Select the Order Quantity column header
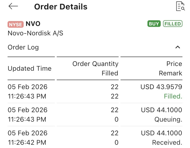190x148 pixels. click(95, 64)
